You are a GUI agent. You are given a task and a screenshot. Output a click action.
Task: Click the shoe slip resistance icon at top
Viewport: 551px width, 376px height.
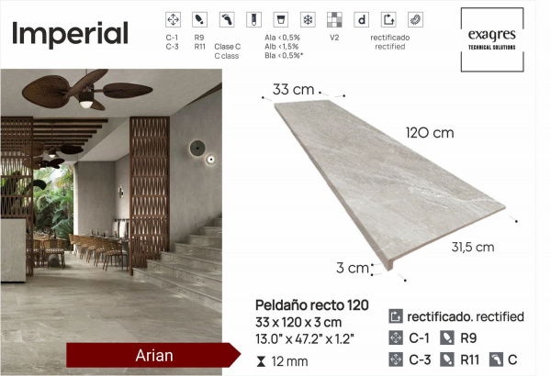click(199, 19)
